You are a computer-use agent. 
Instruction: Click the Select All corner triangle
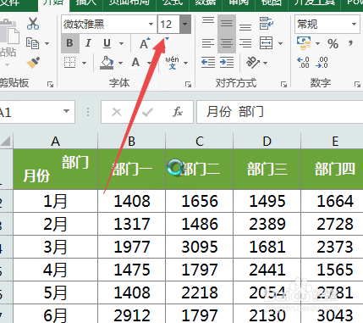click(6, 141)
